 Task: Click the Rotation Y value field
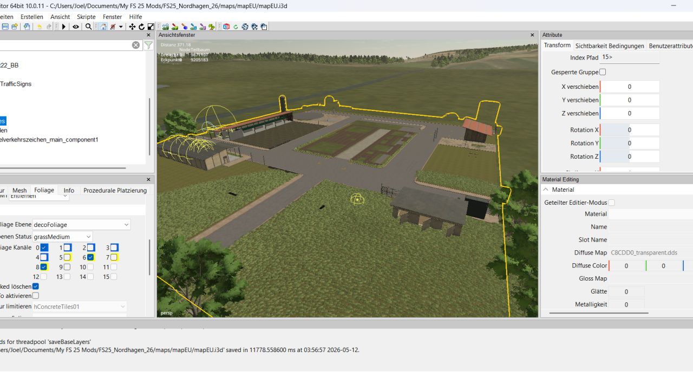pyautogui.click(x=630, y=143)
